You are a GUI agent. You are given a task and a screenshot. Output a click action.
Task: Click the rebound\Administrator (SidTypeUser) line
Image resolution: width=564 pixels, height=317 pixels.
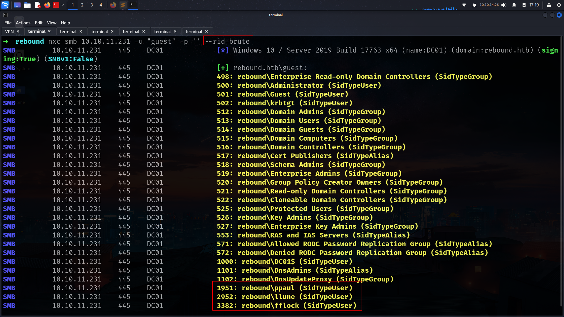299,85
